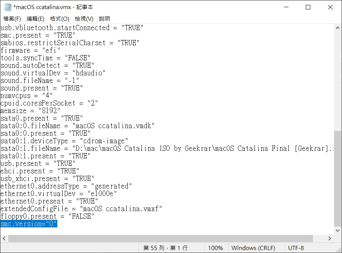Open the 說明 help menu
Viewport: 342px width, 253px height.
104,18
